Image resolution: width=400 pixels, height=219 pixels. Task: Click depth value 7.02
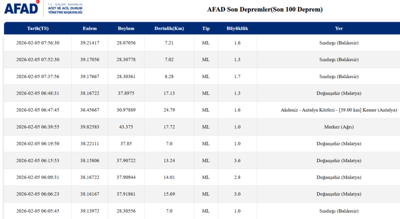pos(169,59)
